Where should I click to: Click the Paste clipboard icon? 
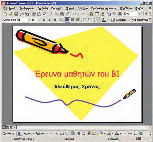pos(62,14)
